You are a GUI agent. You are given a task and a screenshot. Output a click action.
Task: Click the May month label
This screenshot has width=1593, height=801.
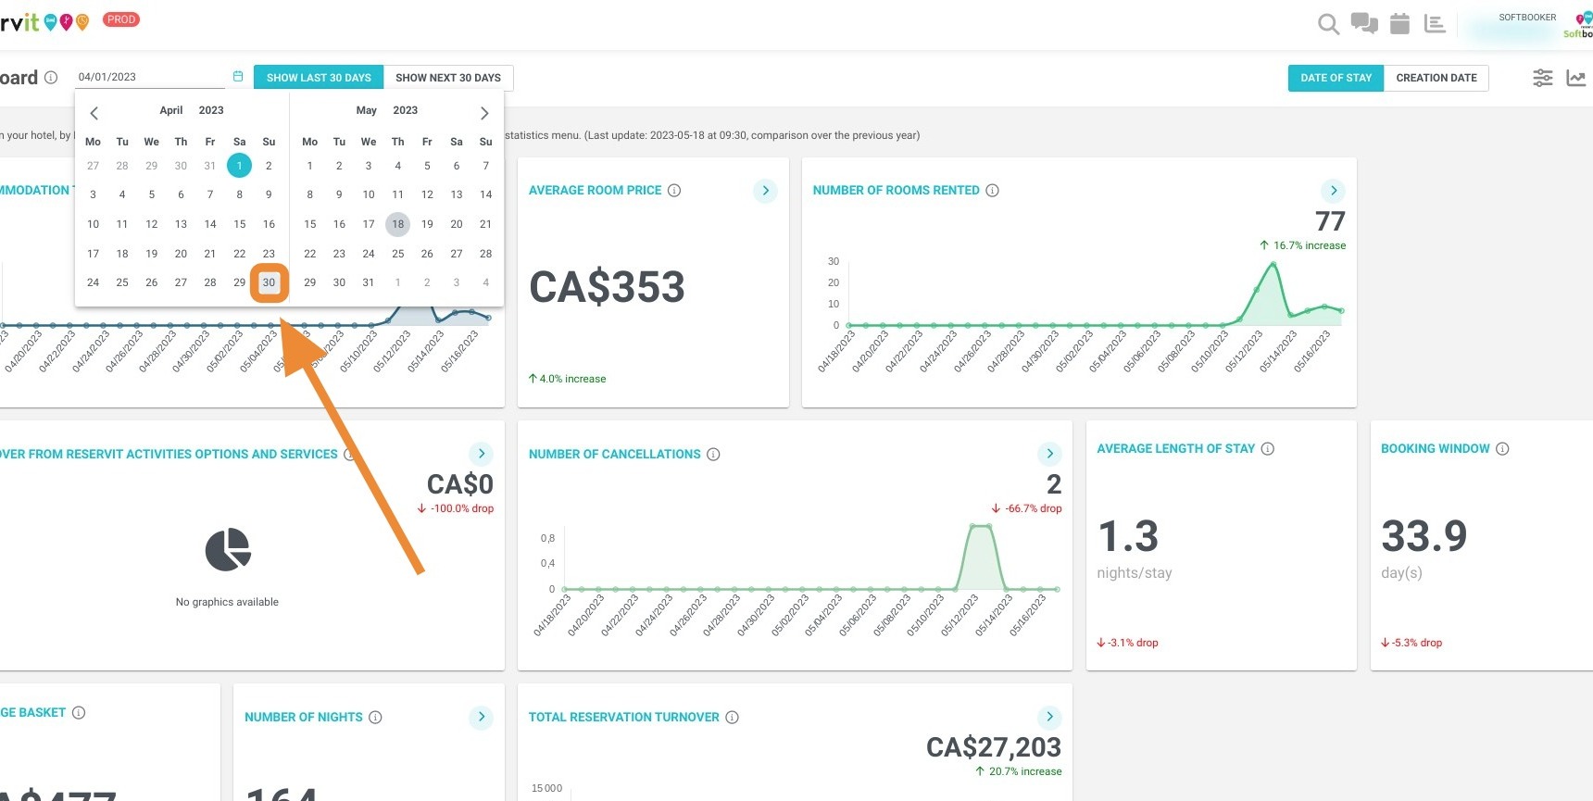point(367,110)
